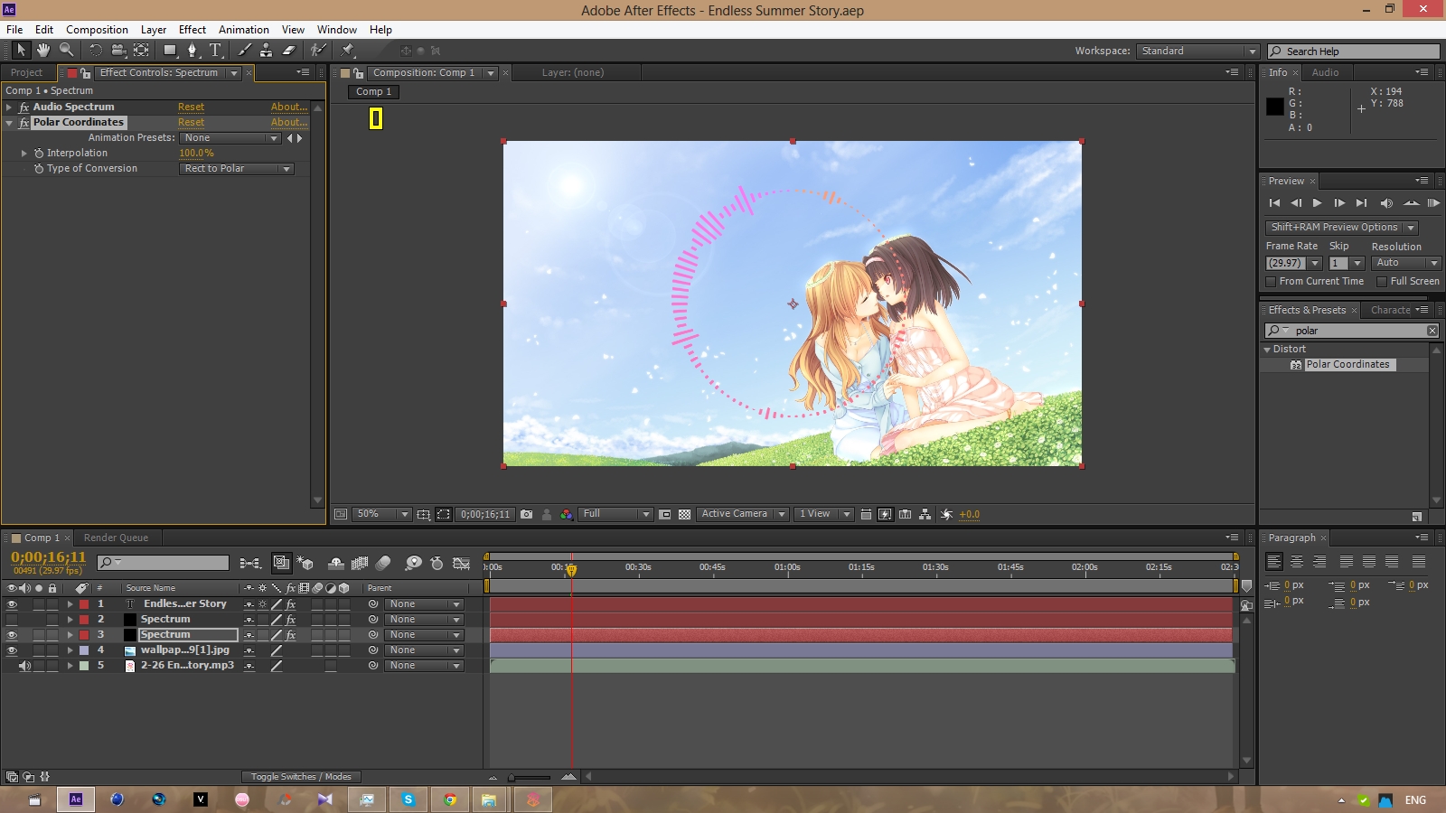The height and width of the screenshot is (813, 1446).
Task: Expand the Interpolation property
Action: point(24,154)
